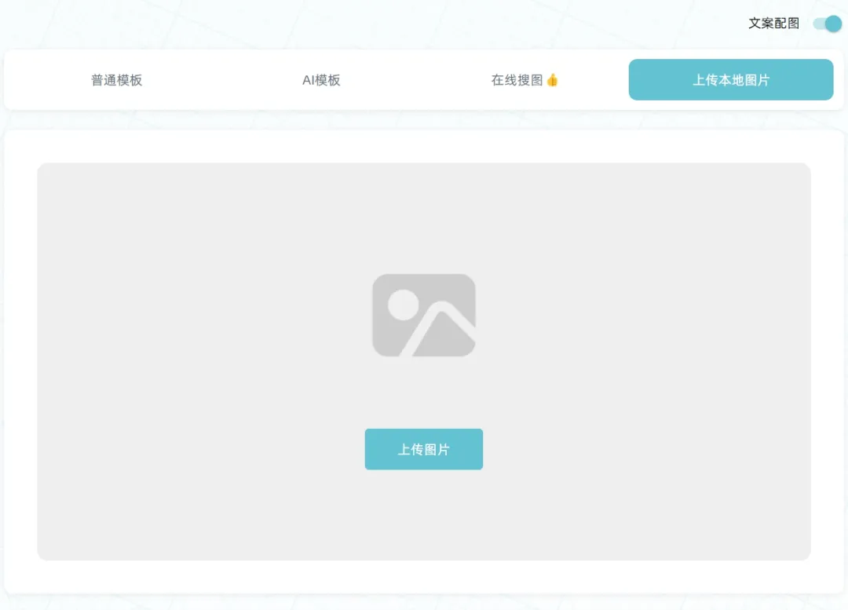The width and height of the screenshot is (848, 610).
Task: Click the knob of the 文案配图 toggle
Action: click(x=833, y=24)
